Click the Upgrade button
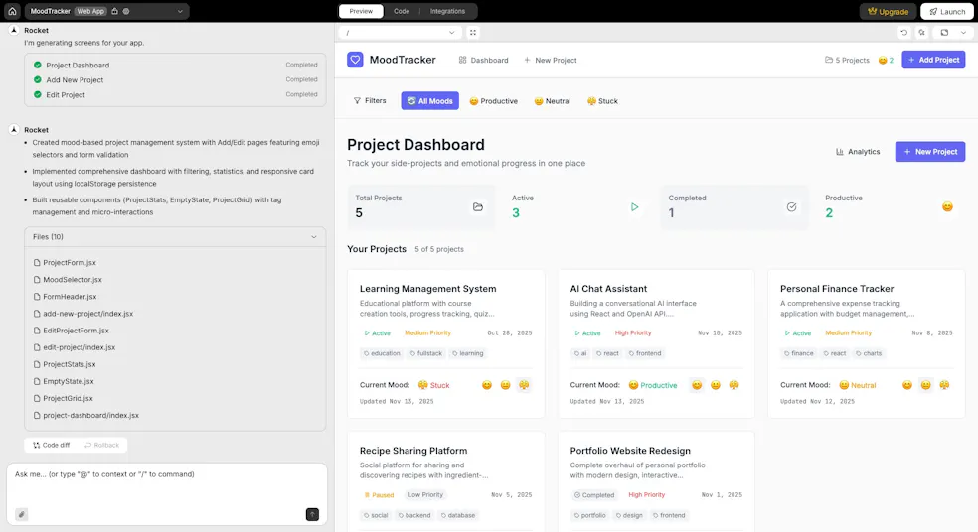978x532 pixels. point(889,11)
